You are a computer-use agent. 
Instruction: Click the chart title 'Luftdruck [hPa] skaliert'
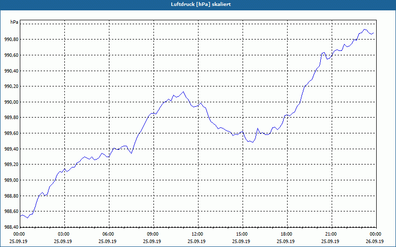coord(200,4)
